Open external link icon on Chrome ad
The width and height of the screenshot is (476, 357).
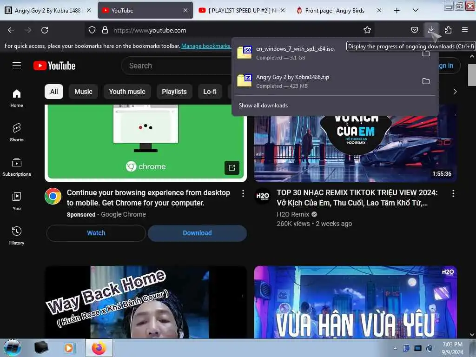(232, 167)
